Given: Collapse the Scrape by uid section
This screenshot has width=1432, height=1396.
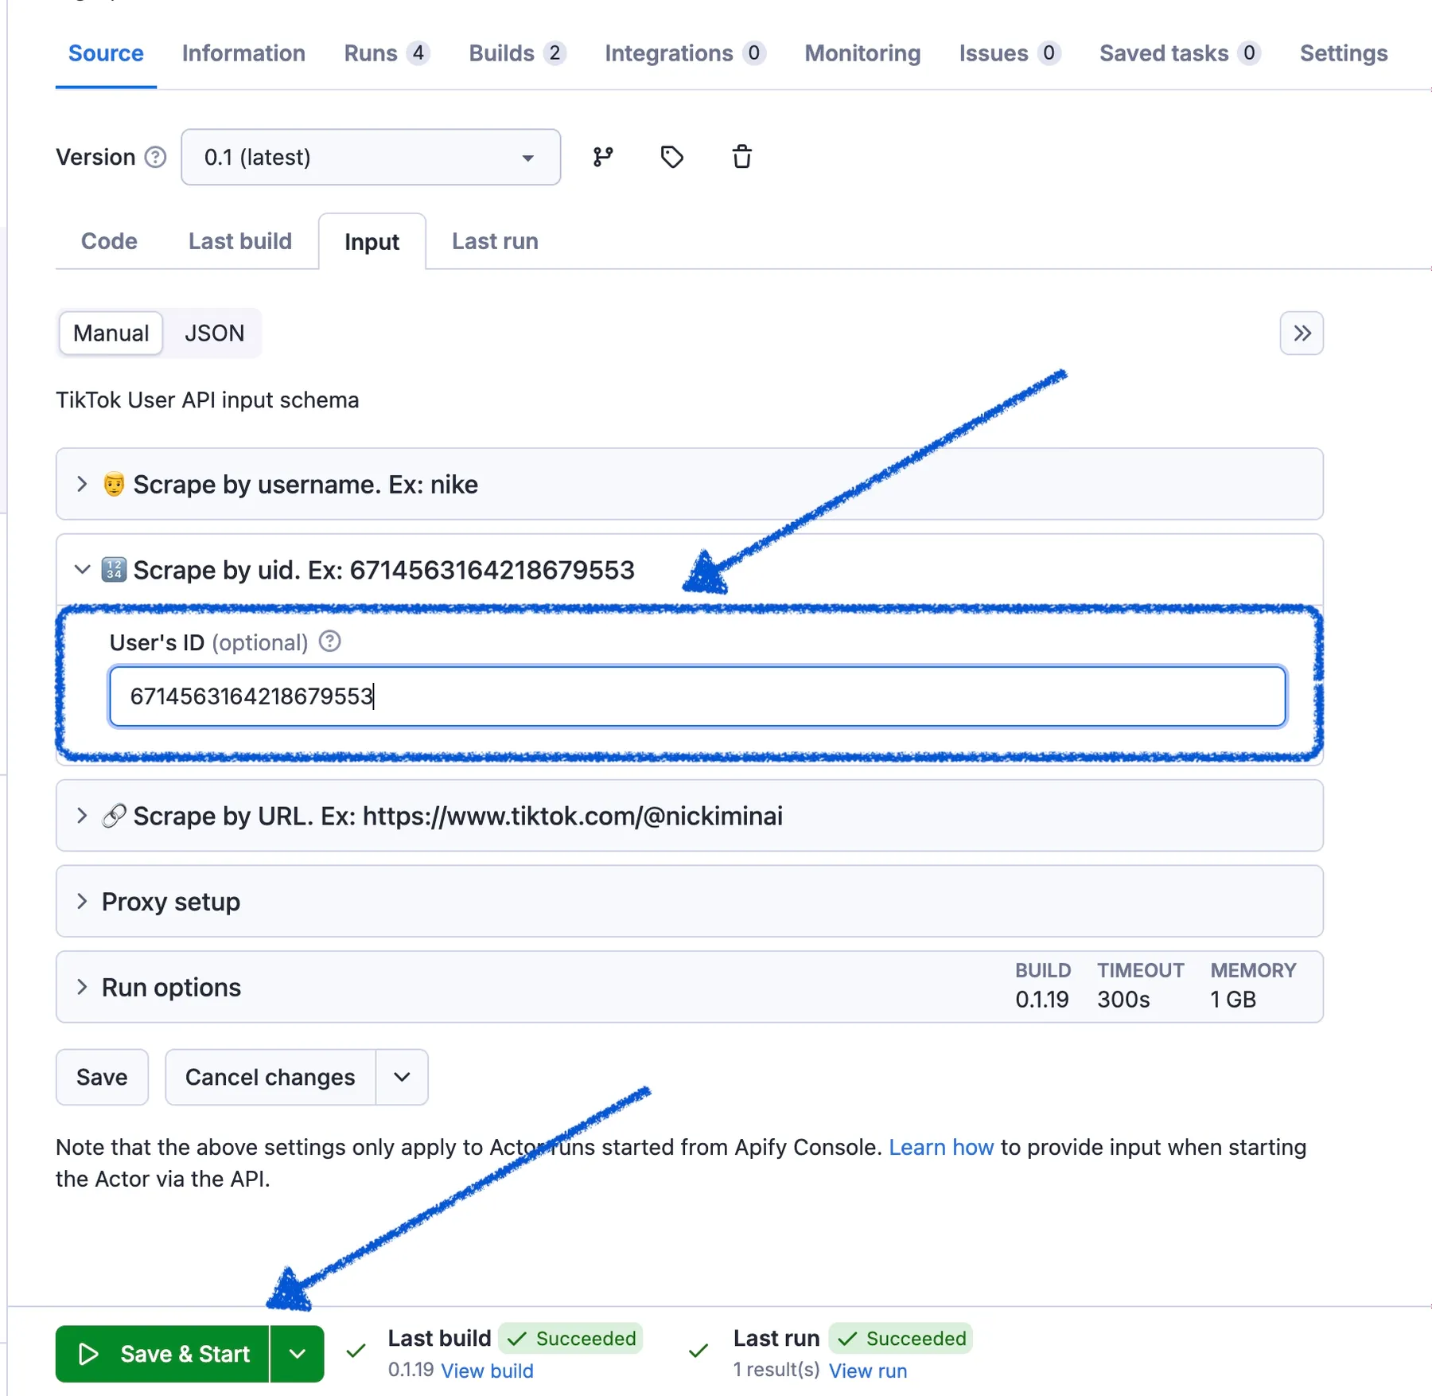Looking at the screenshot, I should [689, 570].
